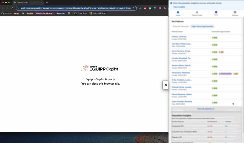Collapse the side panel with the X handle
Viewport: 244px width, 143px height.
pos(166,85)
